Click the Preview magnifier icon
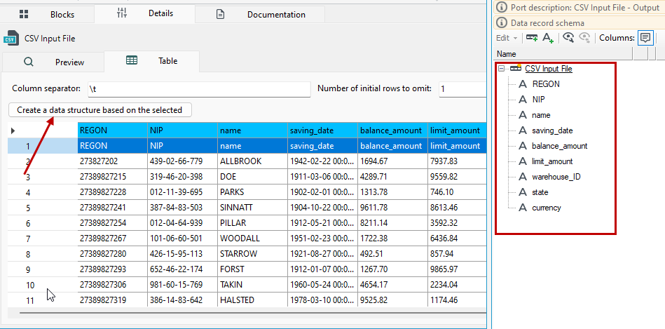Image resolution: width=665 pixels, height=329 pixels. tap(29, 62)
